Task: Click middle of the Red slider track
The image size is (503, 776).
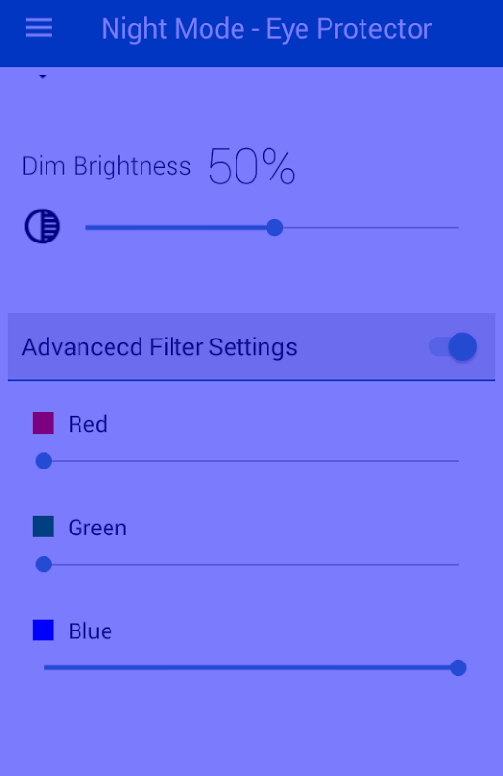Action: [x=251, y=461]
